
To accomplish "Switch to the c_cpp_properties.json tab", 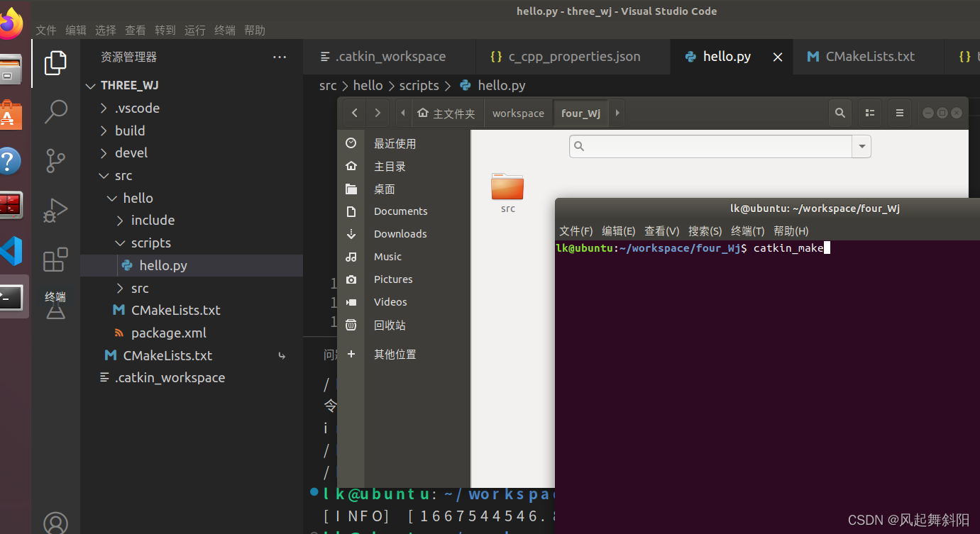I will (572, 57).
